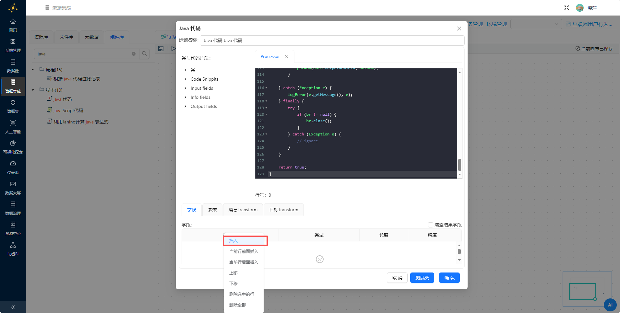Open 资源中心 in sidebar
The image size is (620, 313).
[x=13, y=229]
